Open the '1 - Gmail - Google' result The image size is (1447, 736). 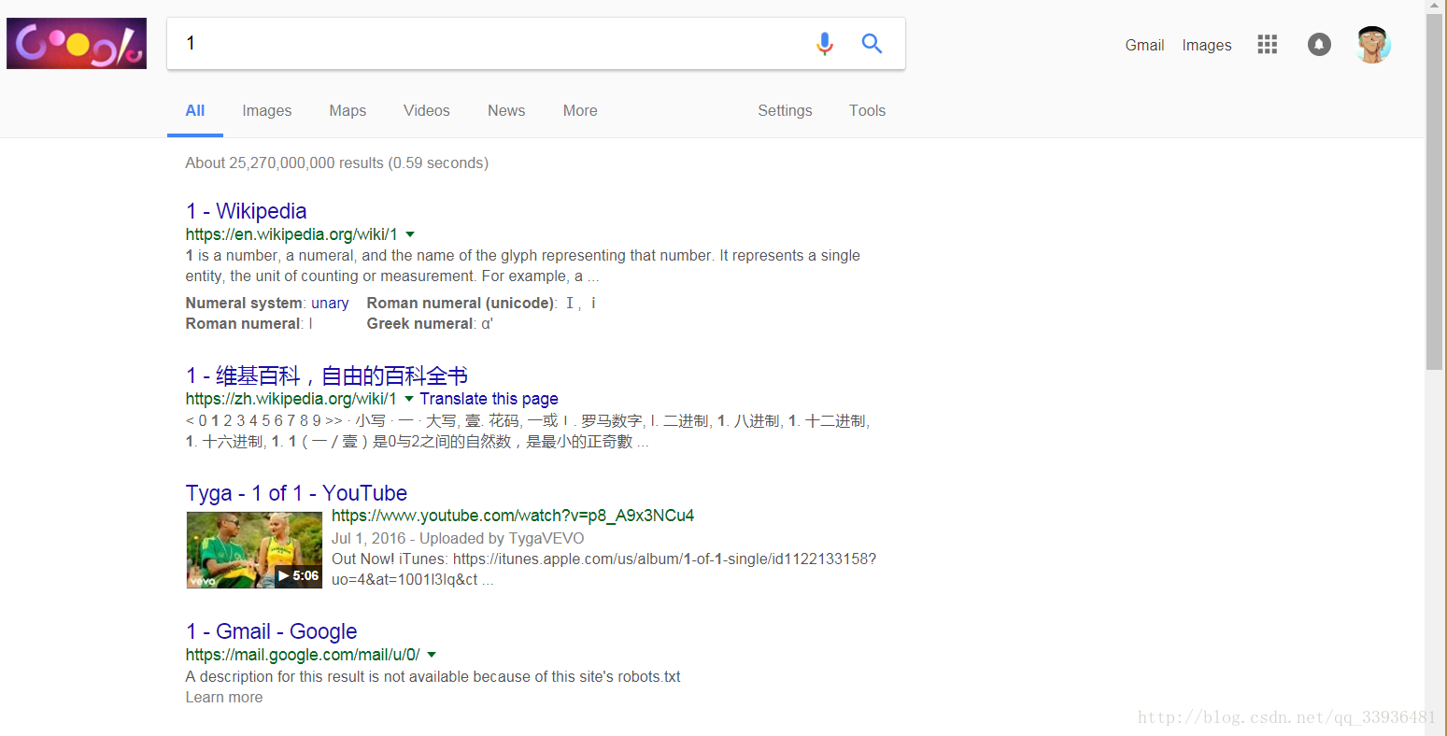271,631
